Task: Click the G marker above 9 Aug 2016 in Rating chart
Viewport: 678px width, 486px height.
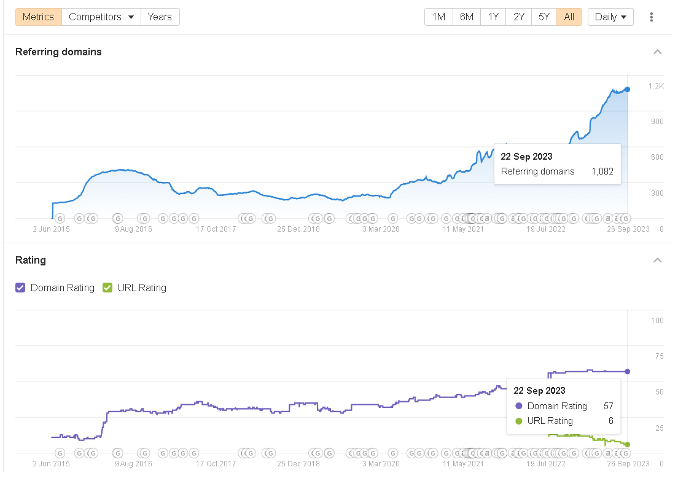Action: [x=119, y=453]
